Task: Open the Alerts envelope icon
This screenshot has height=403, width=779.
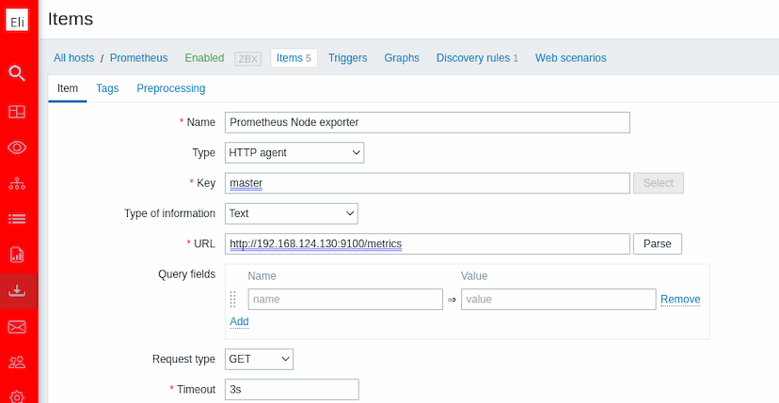Action: (x=17, y=327)
